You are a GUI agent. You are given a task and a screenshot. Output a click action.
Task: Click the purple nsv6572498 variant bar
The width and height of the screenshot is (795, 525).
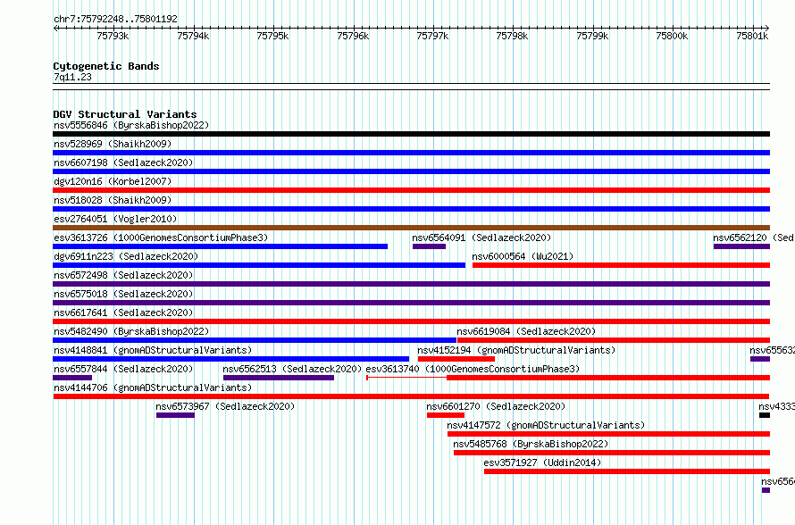(411, 284)
